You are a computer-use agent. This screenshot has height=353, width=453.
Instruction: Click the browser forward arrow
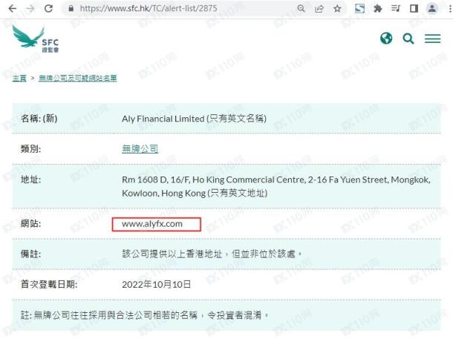point(30,9)
